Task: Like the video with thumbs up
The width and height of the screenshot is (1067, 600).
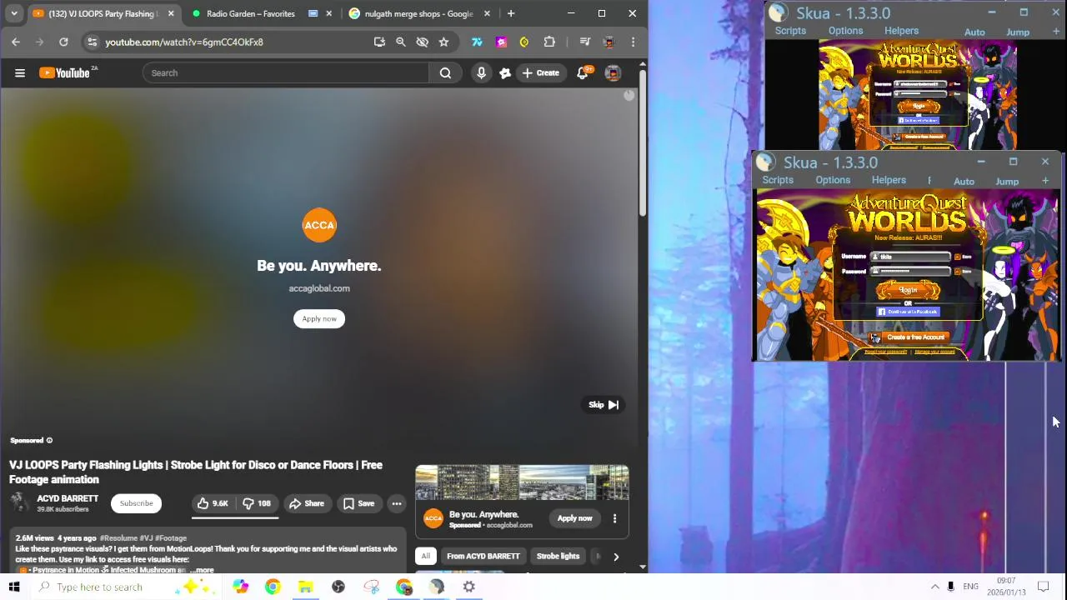Action: (x=212, y=503)
